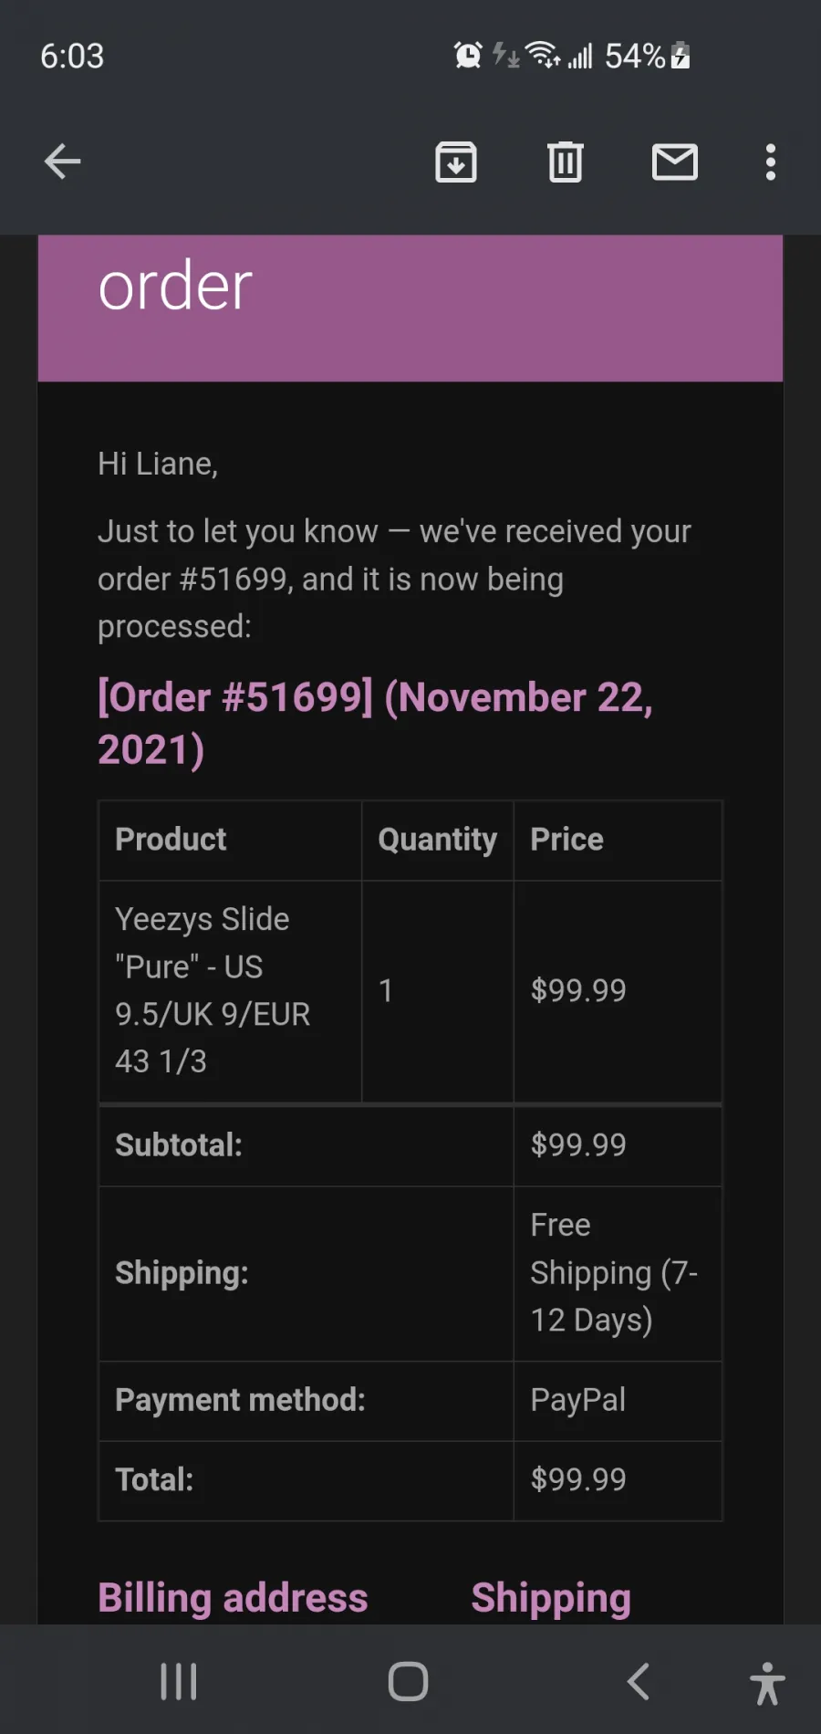
Task: Tap the Shipping address heading
Action: pos(551,1599)
